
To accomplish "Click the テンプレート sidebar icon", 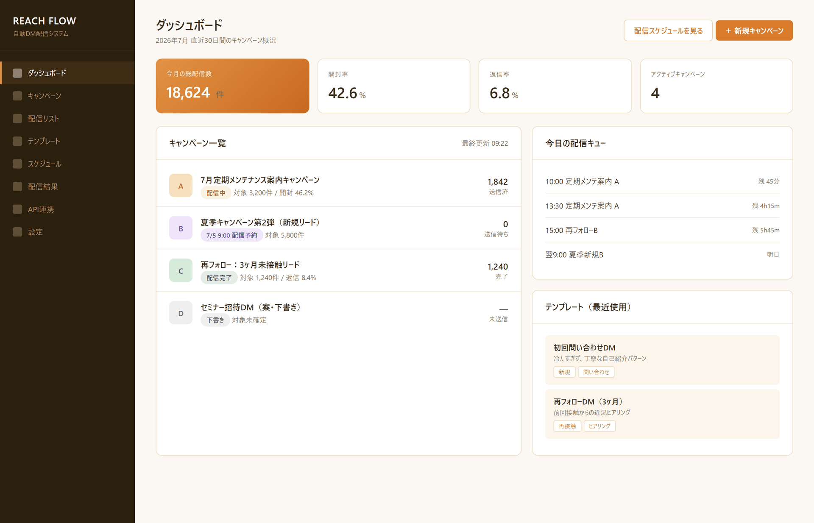I will [17, 141].
